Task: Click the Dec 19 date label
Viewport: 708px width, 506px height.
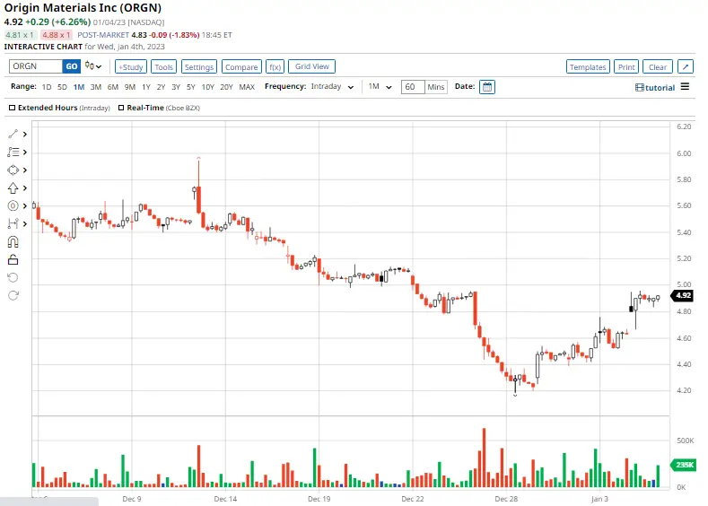Action: 319,499
